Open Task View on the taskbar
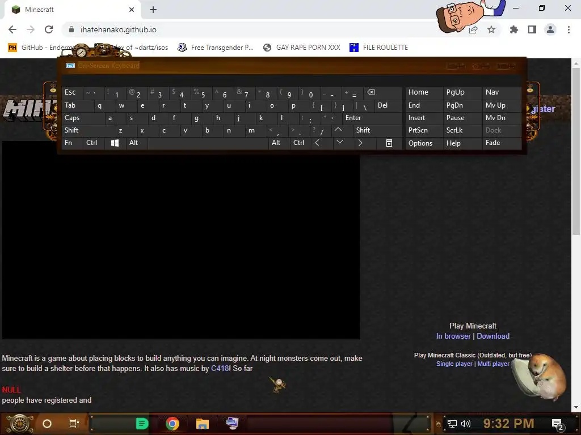Viewport: 581px width, 435px height. click(x=74, y=424)
